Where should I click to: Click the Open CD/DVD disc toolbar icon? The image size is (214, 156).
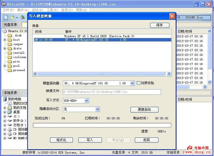pyautogui.click(x=23, y=17)
